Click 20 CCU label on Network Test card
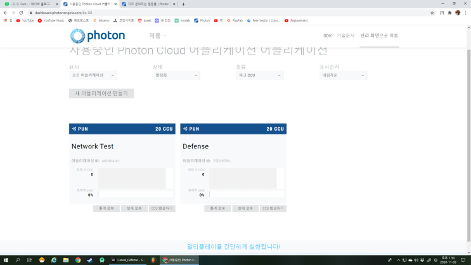Viewport: 471px width, 265px height. (164, 129)
